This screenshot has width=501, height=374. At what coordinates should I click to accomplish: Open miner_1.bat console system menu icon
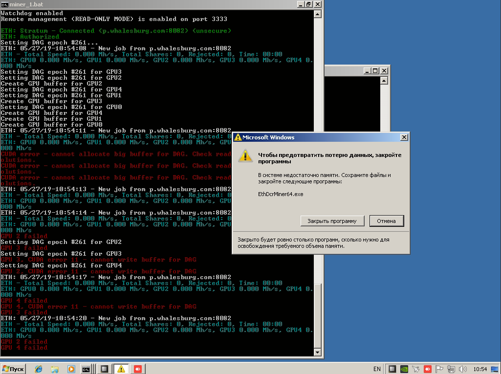(x=4, y=4)
